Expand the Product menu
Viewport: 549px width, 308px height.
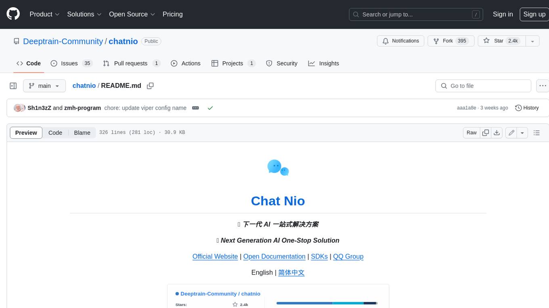(44, 14)
